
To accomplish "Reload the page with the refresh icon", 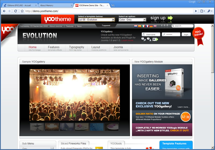I will (x=16, y=11).
